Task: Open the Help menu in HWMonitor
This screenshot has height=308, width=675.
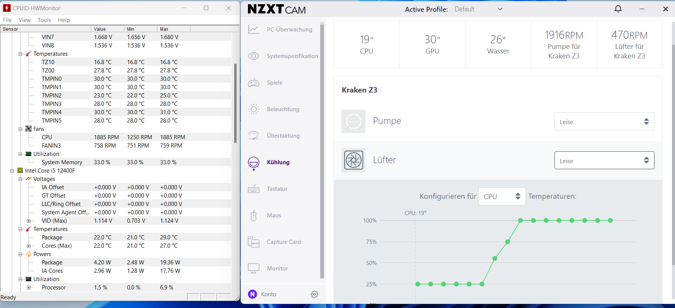Action: (64, 20)
